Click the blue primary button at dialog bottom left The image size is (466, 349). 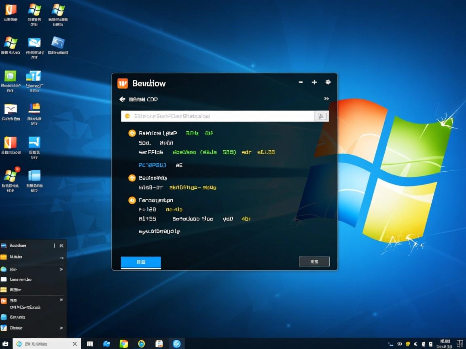[141, 262]
